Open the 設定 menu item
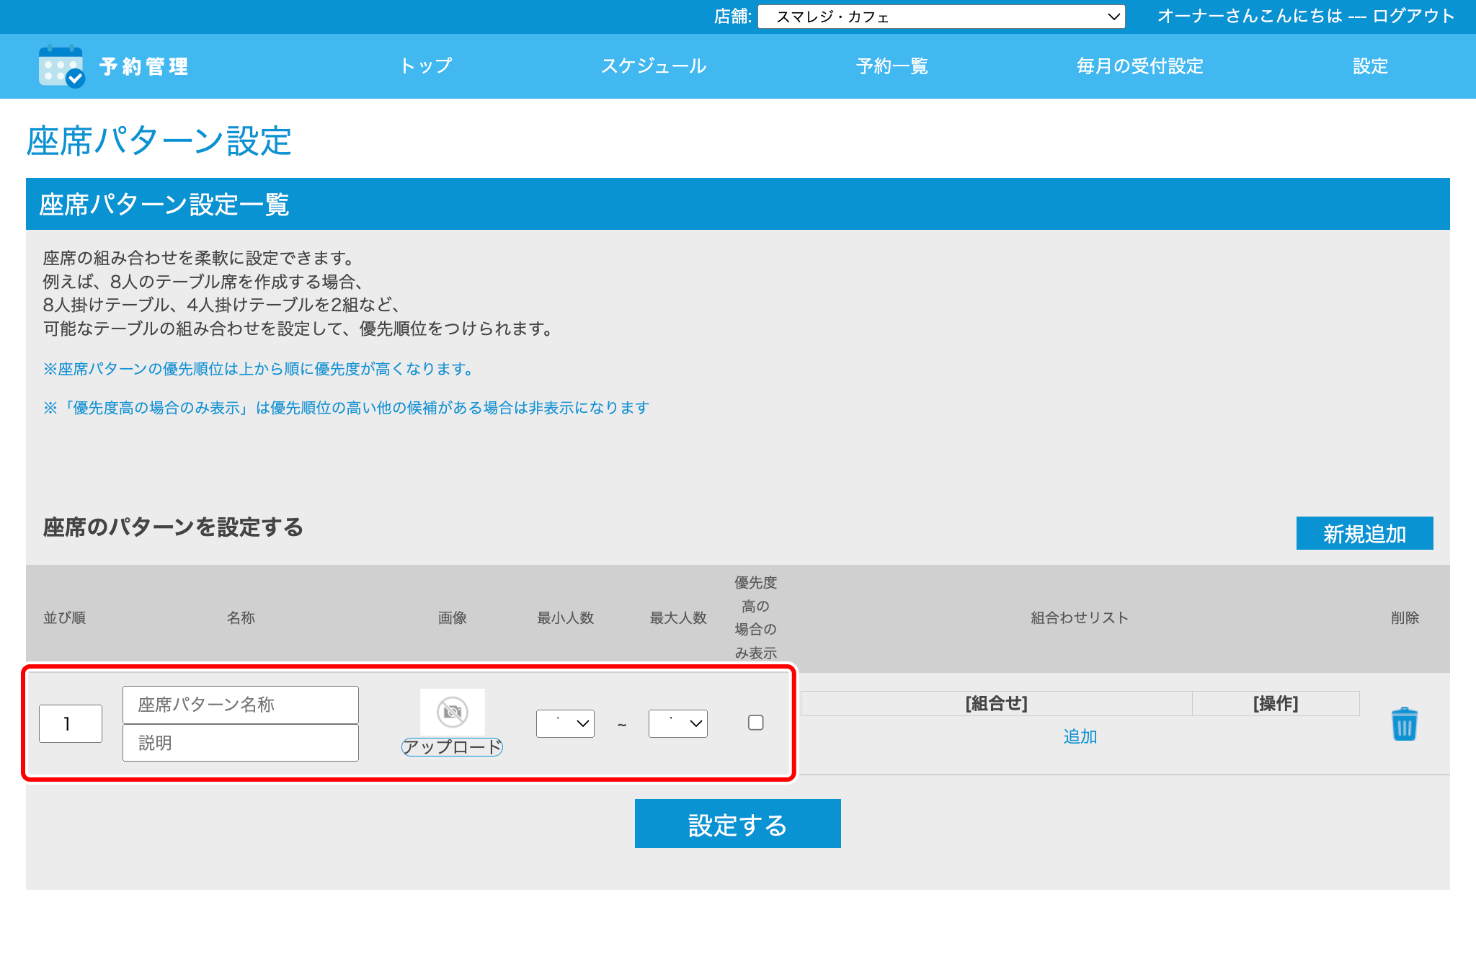Screen dimensions: 1476x964 [x=1369, y=66]
